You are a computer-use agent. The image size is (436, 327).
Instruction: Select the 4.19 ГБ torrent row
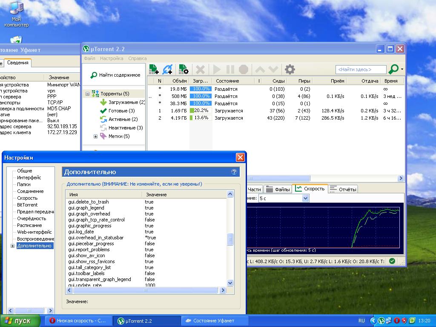click(275, 118)
